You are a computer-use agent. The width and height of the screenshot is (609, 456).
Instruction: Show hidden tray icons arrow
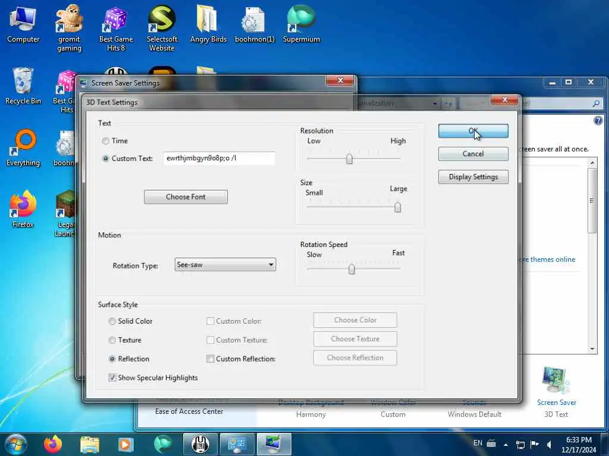click(x=506, y=444)
